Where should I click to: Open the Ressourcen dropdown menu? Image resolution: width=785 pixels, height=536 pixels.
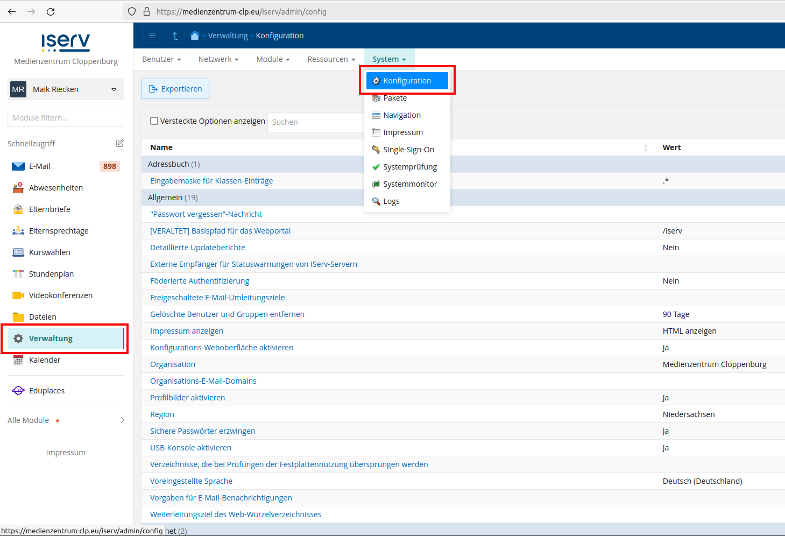(331, 59)
